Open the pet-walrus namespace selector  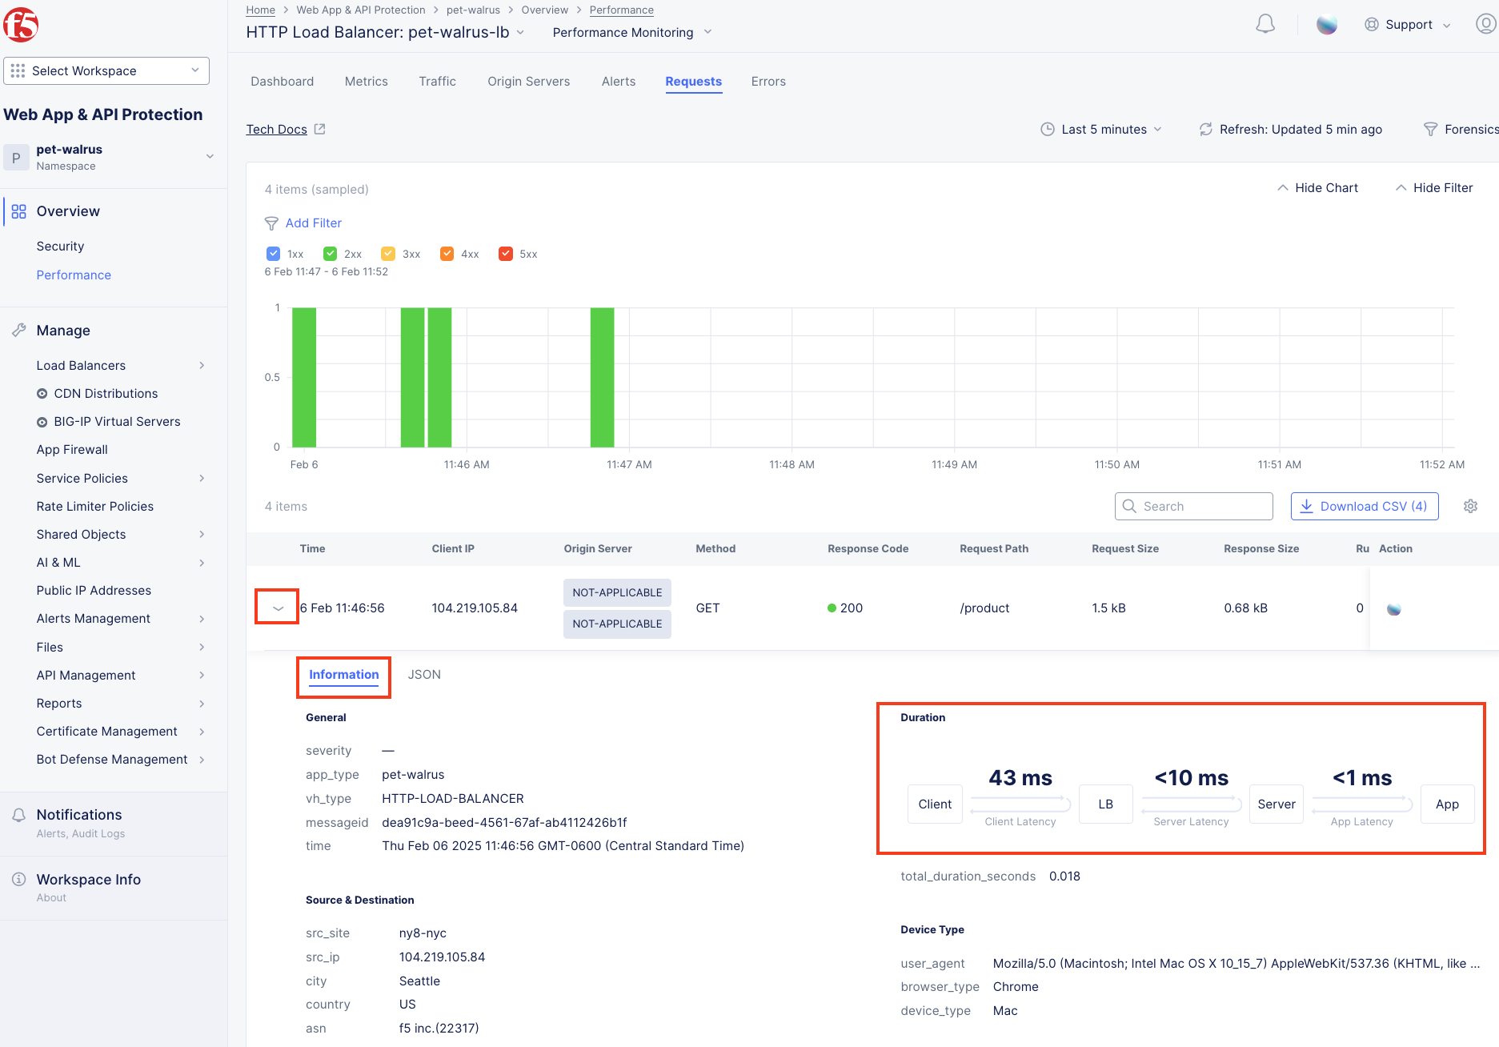110,157
